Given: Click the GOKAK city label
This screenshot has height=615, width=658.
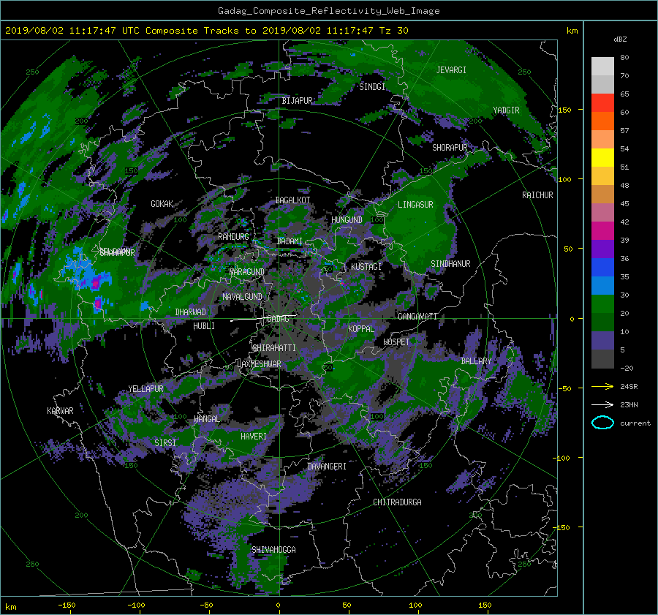Looking at the screenshot, I should (x=162, y=204).
